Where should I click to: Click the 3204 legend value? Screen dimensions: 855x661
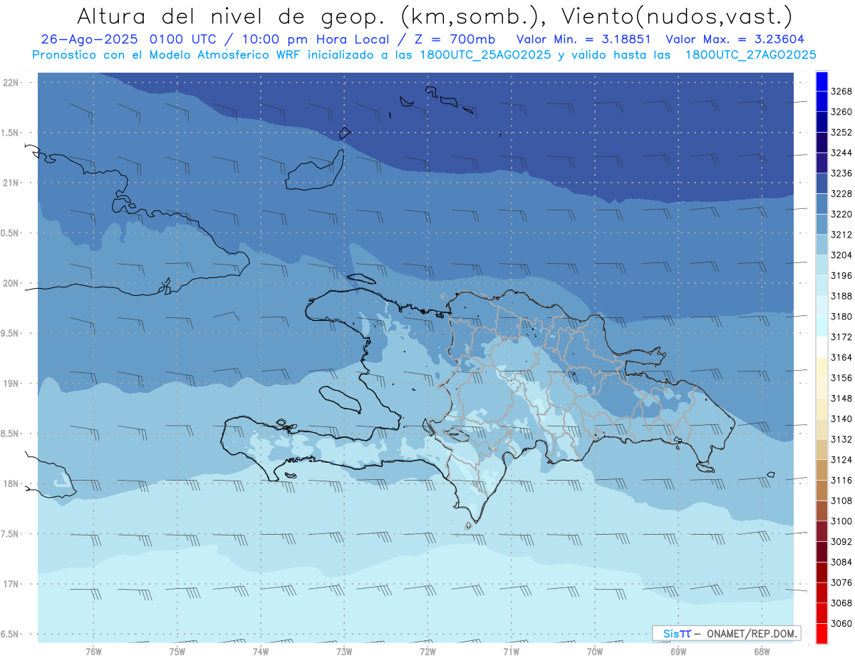tap(841, 255)
